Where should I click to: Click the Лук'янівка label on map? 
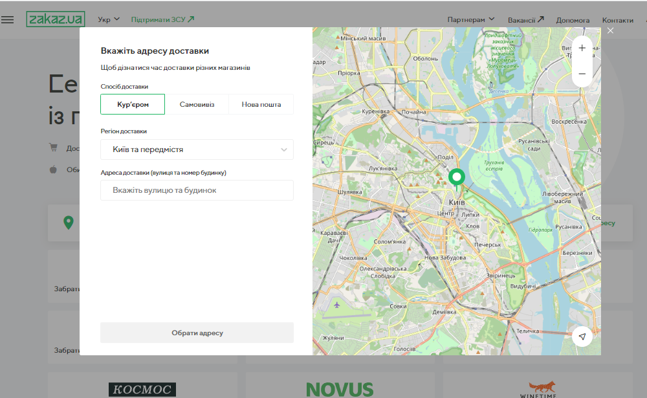(x=383, y=168)
